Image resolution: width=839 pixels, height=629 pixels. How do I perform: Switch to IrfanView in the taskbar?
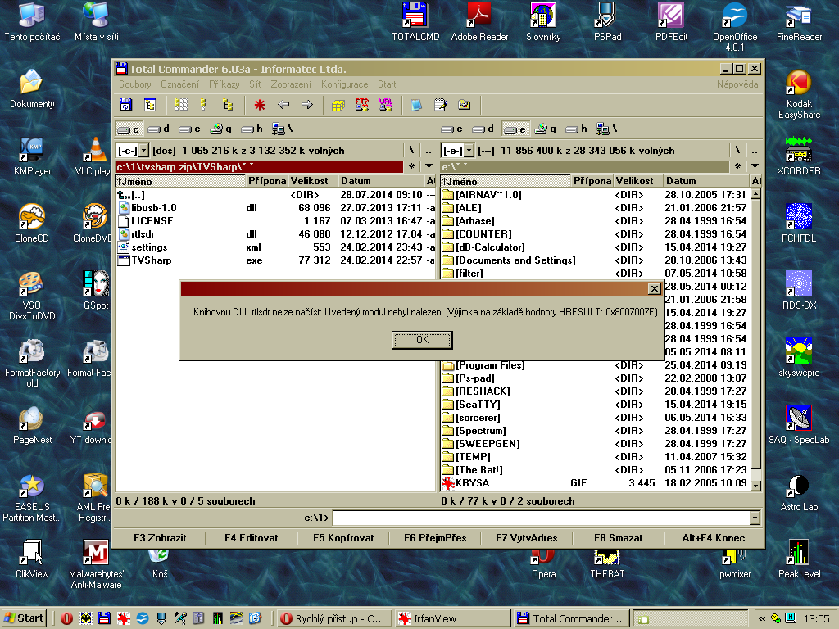point(452,619)
